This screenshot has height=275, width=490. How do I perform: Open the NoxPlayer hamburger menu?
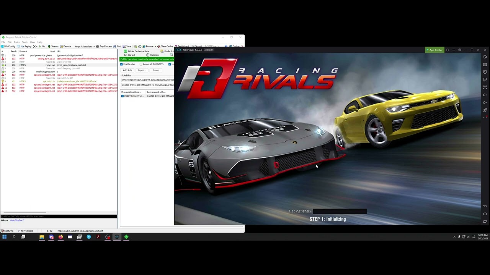(454, 50)
